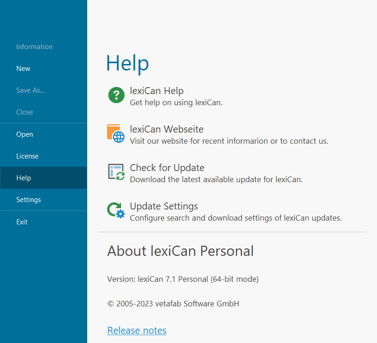Click the About lexiCan Personal heading
This screenshot has width=377, height=343.
pos(180,251)
